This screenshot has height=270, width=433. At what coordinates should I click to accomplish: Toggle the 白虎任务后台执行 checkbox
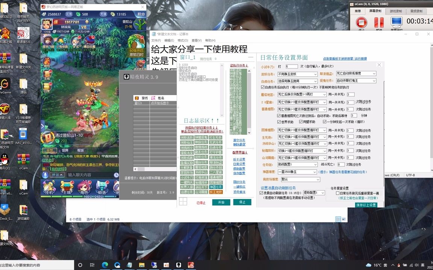pos(262,87)
